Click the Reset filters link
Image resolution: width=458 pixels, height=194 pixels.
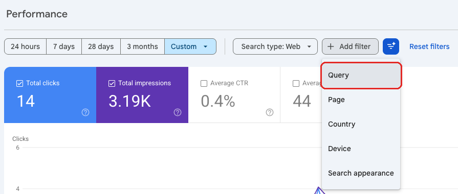(429, 46)
